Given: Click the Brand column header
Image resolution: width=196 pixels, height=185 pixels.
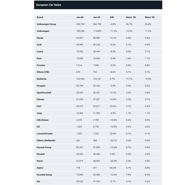Looking at the screenshot, I should point(40,17).
